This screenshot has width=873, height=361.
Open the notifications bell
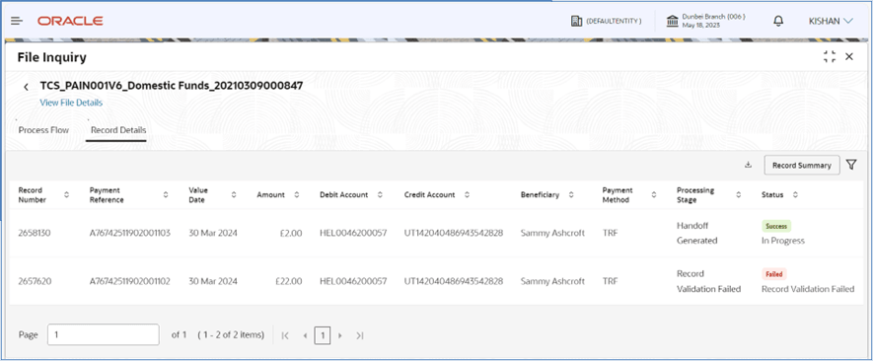778,21
